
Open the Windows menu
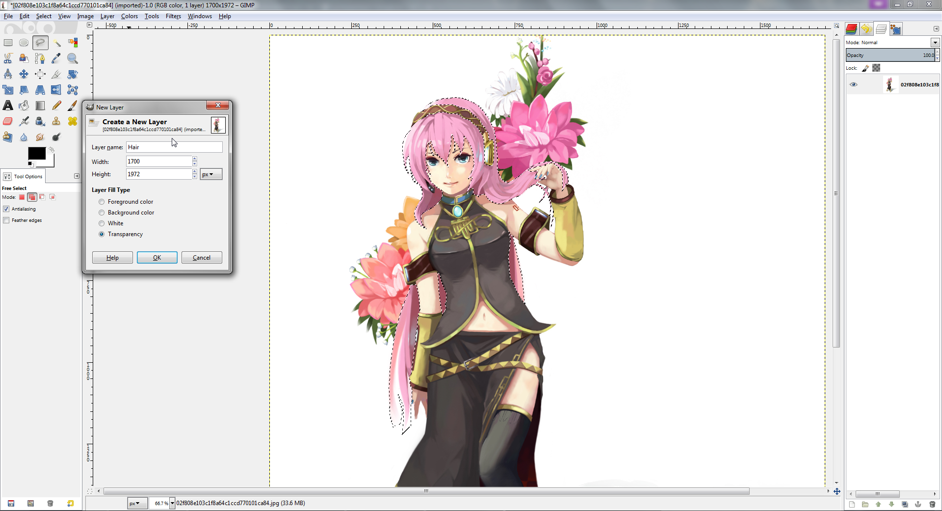tap(200, 16)
